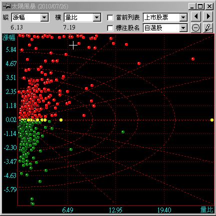Click the lone green dot right of 12.95
The width and height of the screenshot is (216, 216).
click(x=123, y=132)
